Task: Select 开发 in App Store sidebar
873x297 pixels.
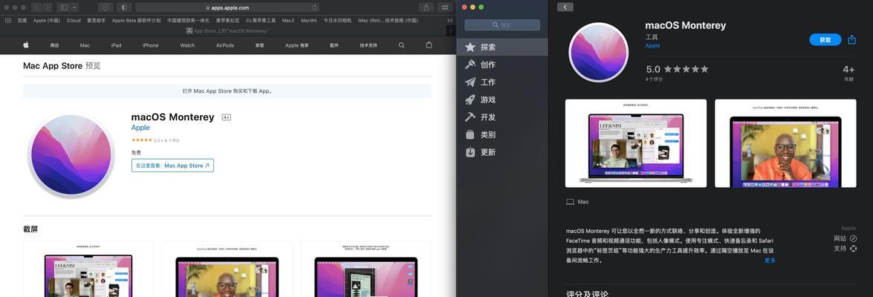Action: [x=502, y=117]
